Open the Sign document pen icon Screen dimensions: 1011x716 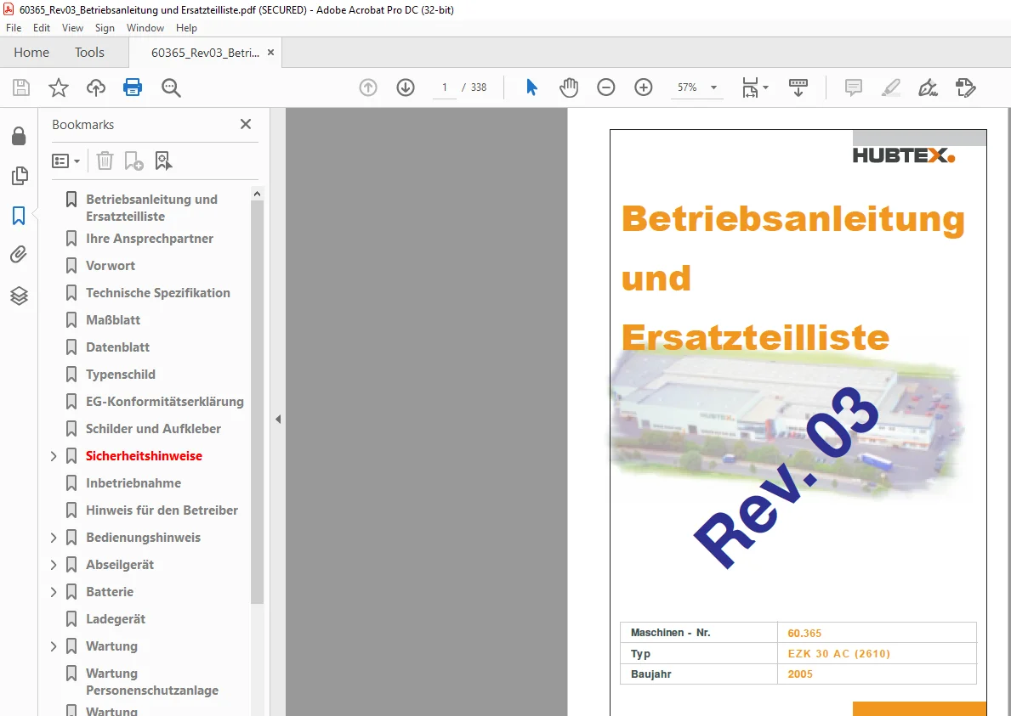[928, 87]
